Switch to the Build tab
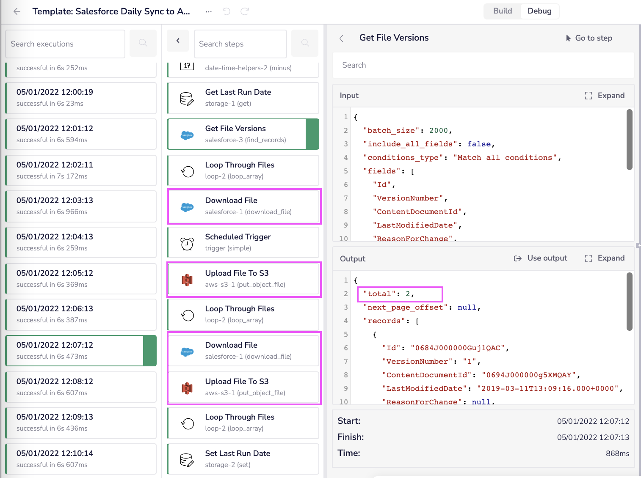Viewport: 641px width, 478px height. click(503, 11)
